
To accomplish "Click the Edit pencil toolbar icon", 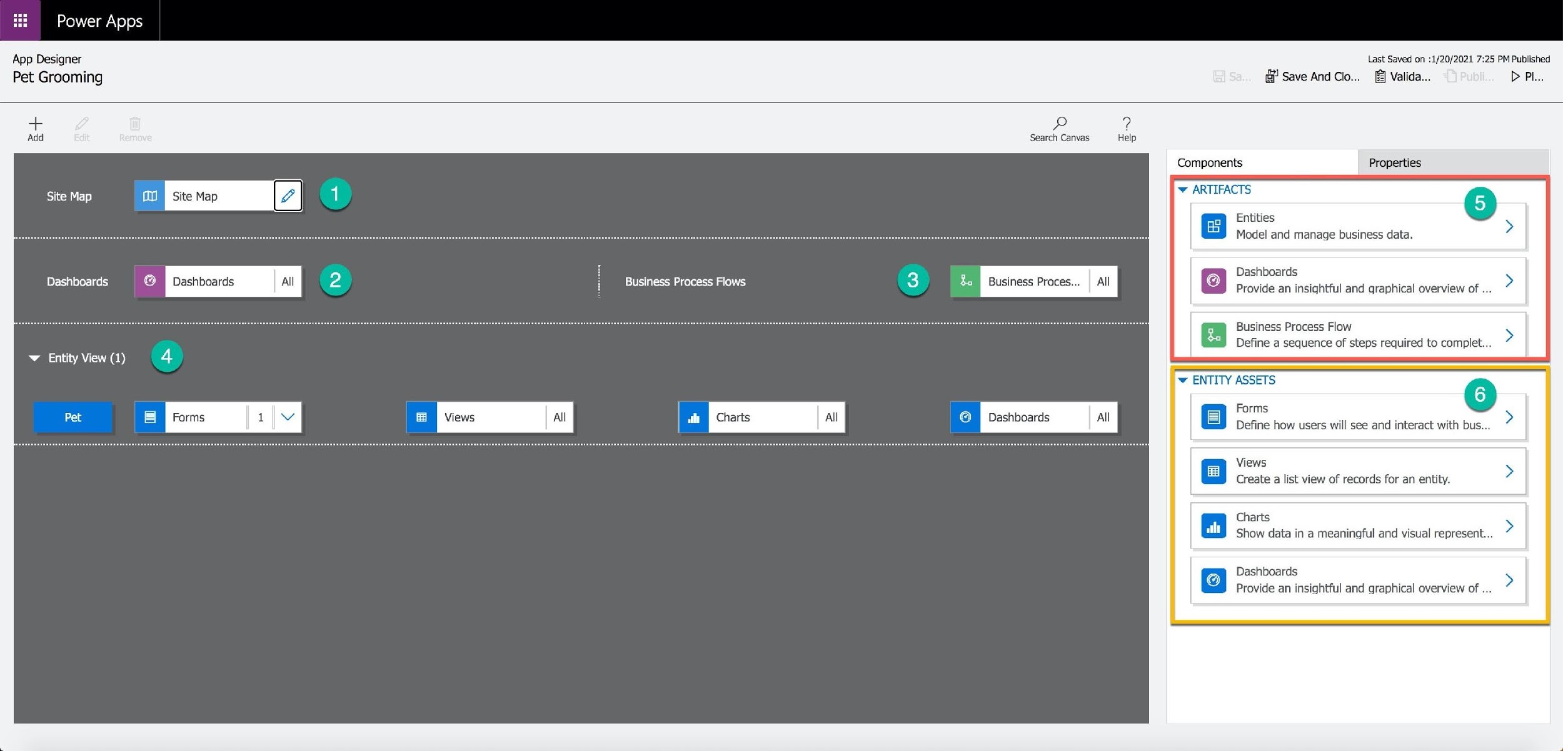I will click(x=82, y=123).
